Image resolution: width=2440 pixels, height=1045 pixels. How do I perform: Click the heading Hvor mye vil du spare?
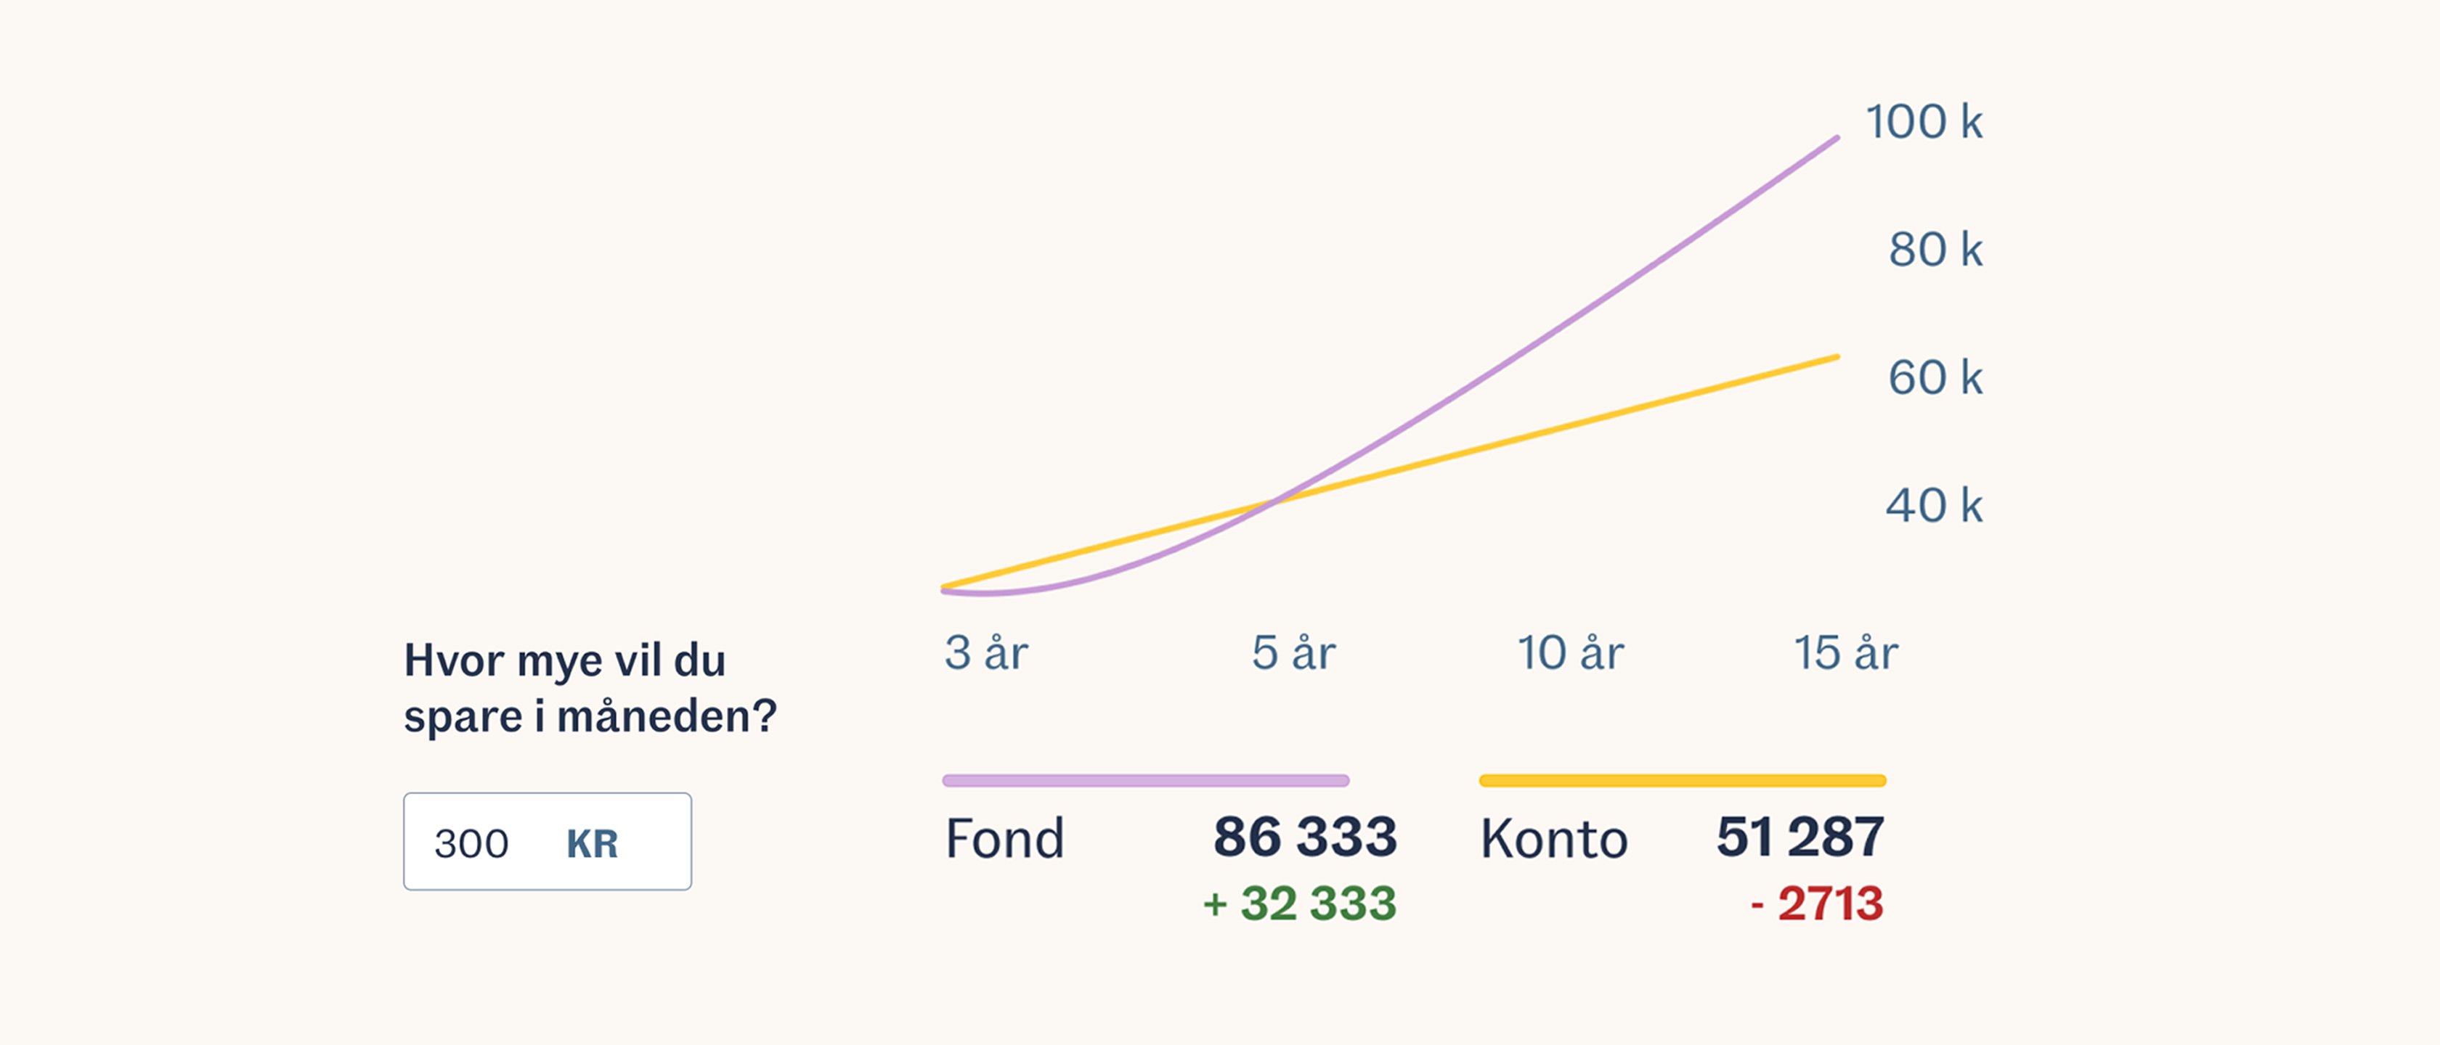[x=590, y=688]
